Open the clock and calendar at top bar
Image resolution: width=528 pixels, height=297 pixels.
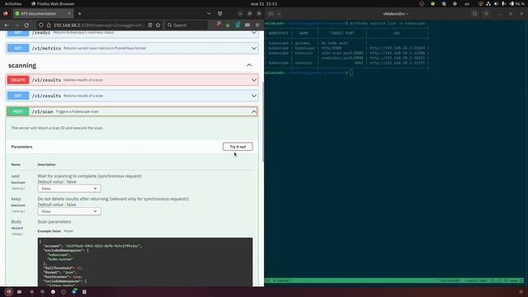(x=264, y=3)
